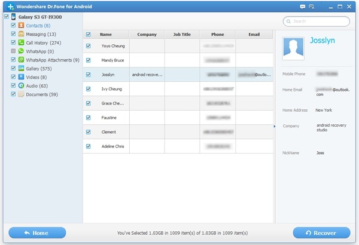This screenshot has width=359, height=245.
Task: Open Gallery (575) category
Action: coord(39,69)
